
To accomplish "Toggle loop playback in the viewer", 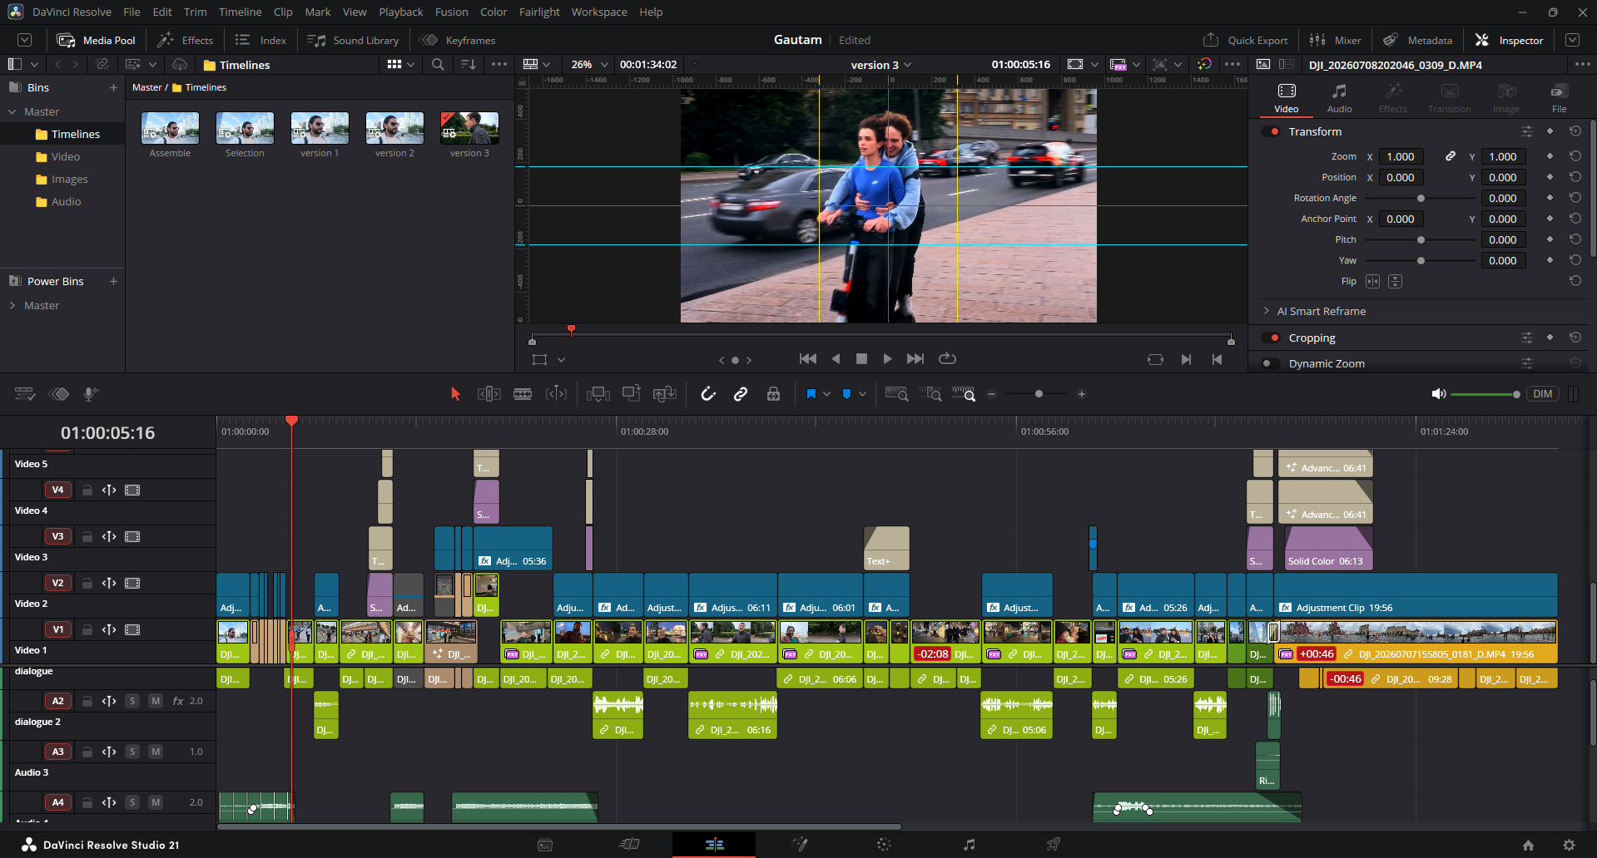I will (x=947, y=358).
